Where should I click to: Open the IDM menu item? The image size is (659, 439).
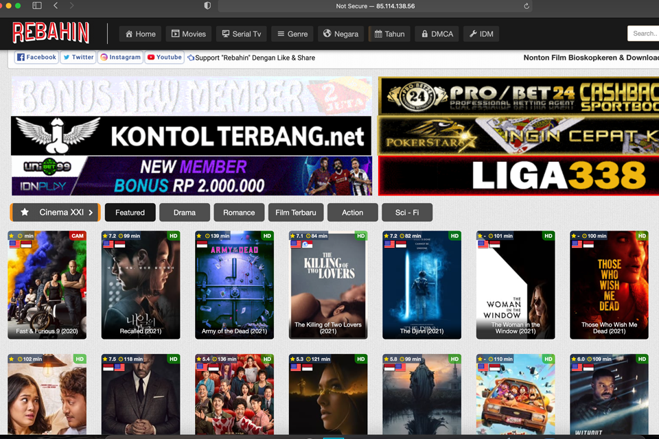[481, 34]
